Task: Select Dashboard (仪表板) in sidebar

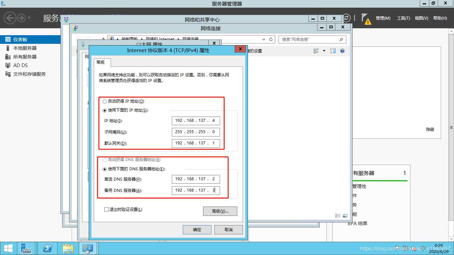Action: (30, 40)
